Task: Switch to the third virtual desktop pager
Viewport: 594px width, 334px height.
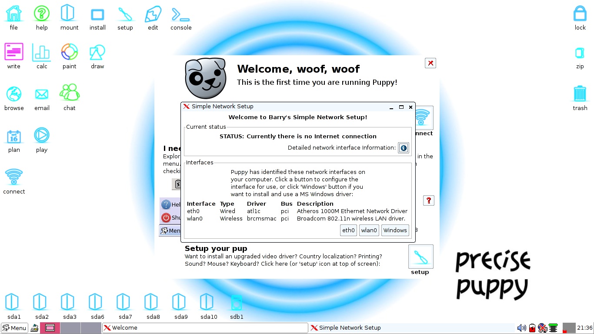Action: click(x=91, y=328)
